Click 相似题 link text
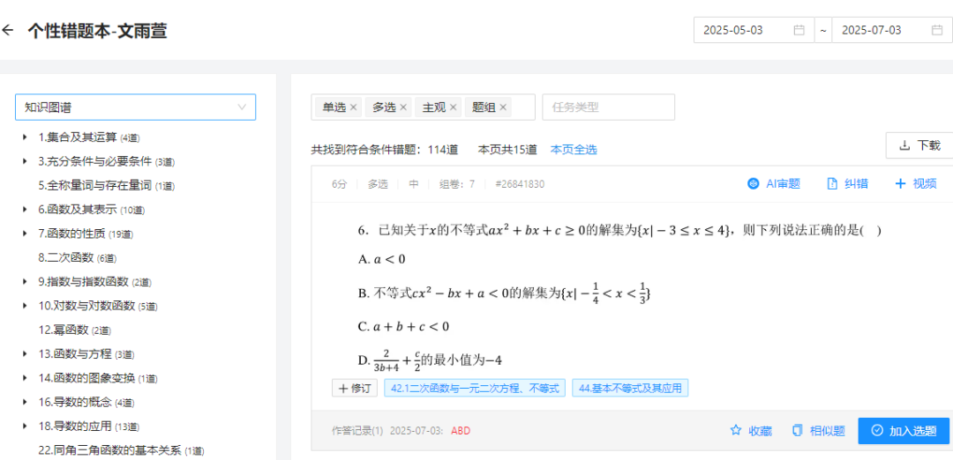Viewport: 953px width, 460px height. [827, 431]
